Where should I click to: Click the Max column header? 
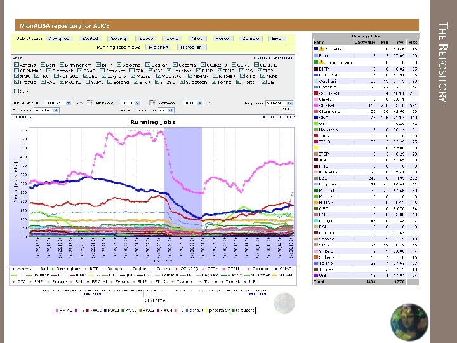(413, 43)
